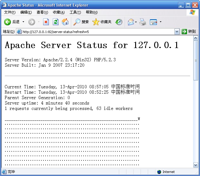Click the Server uptime line
200x176 pixels.
(47, 103)
